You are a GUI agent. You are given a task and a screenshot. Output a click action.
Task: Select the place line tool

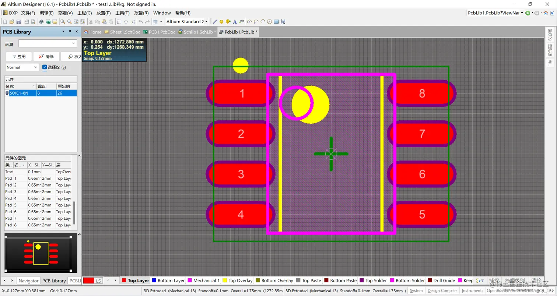[x=215, y=22]
